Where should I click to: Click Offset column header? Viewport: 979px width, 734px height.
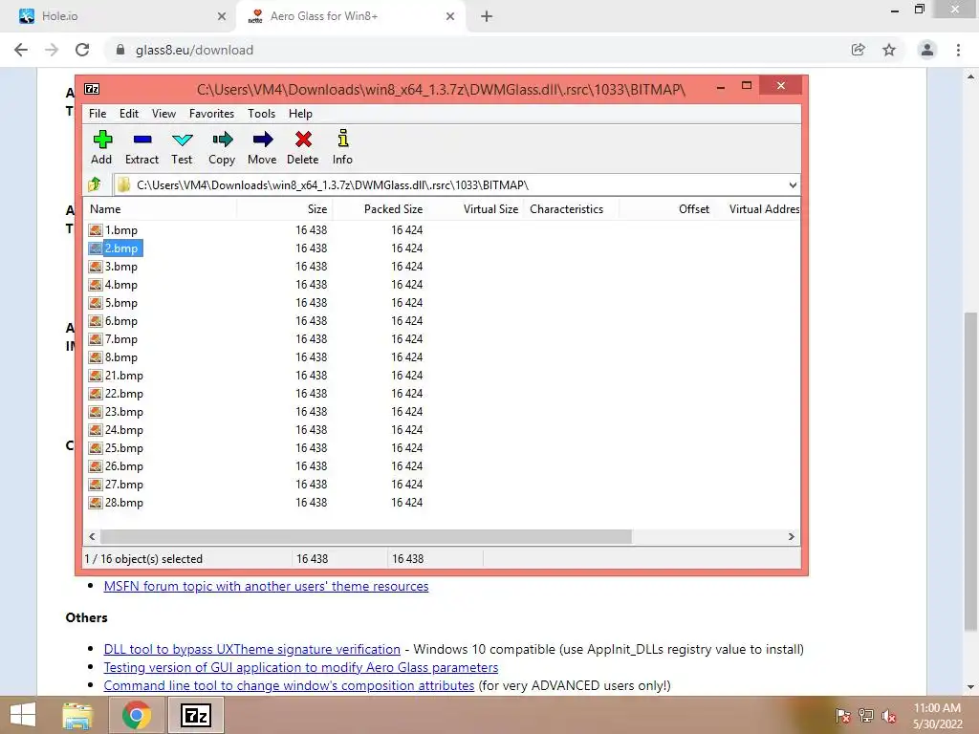point(666,209)
